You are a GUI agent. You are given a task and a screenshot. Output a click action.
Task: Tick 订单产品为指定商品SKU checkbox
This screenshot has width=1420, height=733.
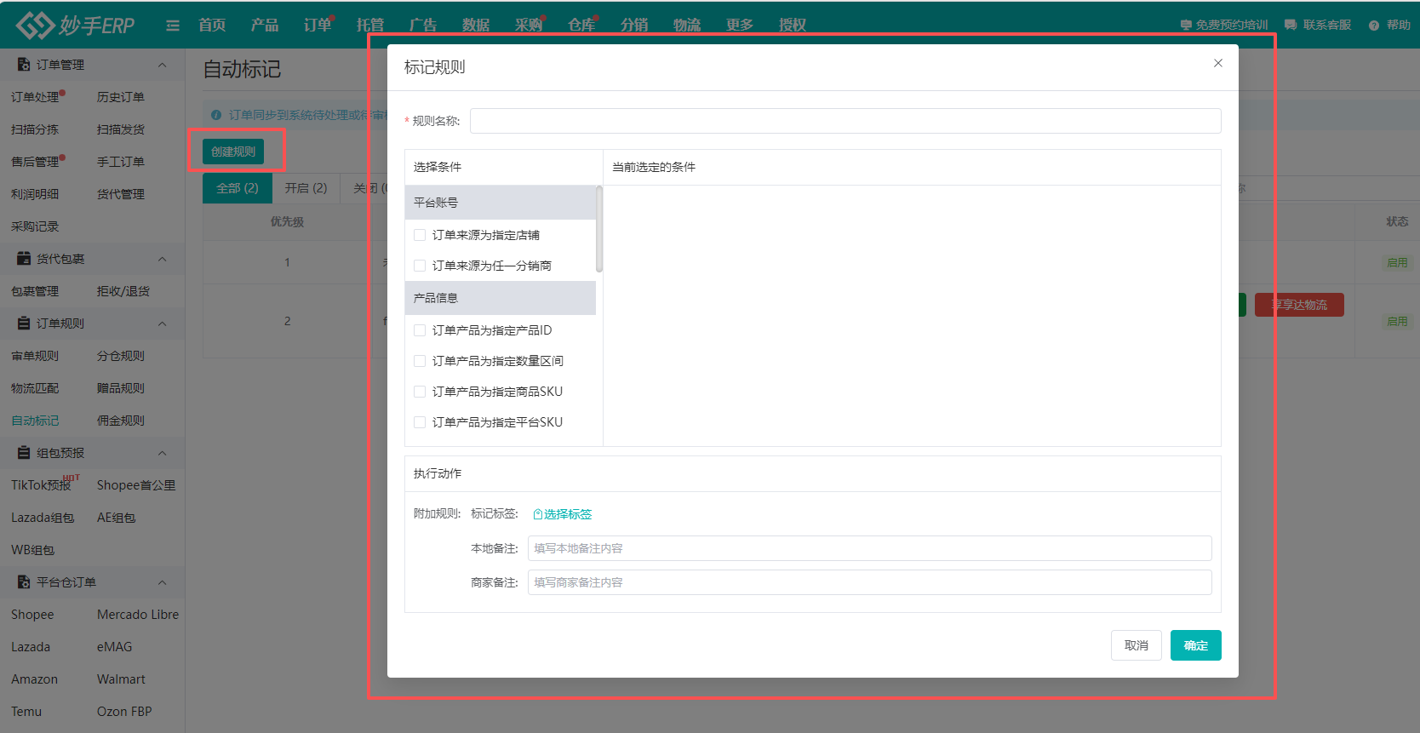click(420, 392)
